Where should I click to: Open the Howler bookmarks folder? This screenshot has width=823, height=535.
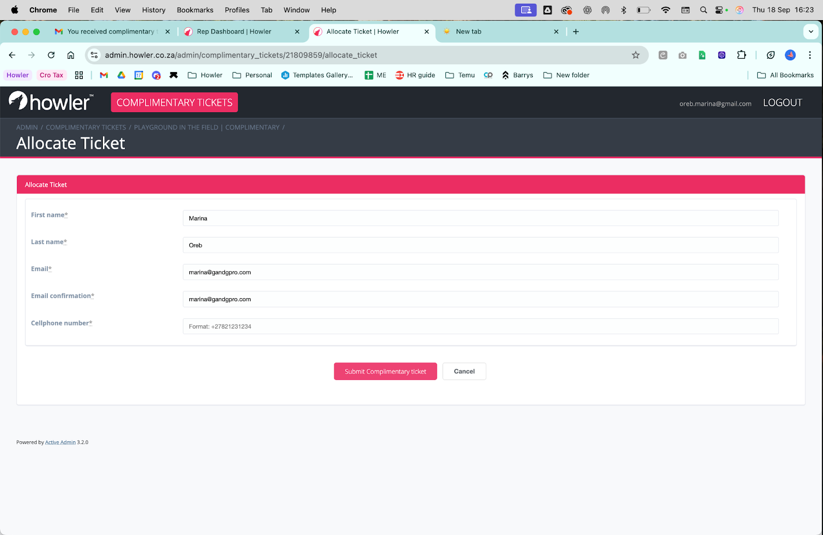point(205,75)
